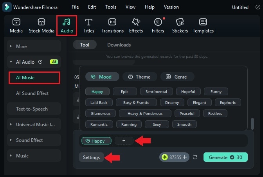Toggle the Peaceful mood tag
Screen dimensions: 263x177
click(x=187, y=113)
